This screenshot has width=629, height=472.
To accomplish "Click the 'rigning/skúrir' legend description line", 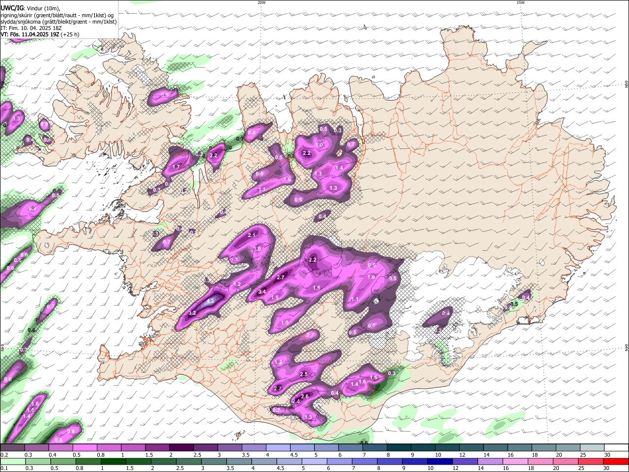I will click(x=57, y=15).
